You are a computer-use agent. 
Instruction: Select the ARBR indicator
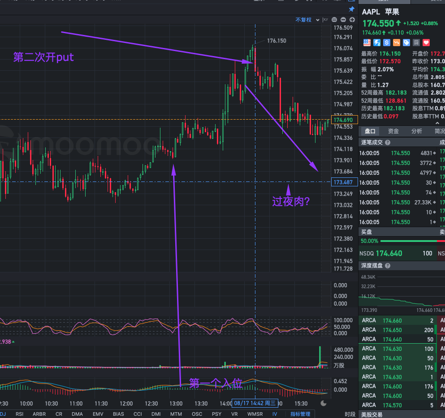pyautogui.click(x=39, y=414)
